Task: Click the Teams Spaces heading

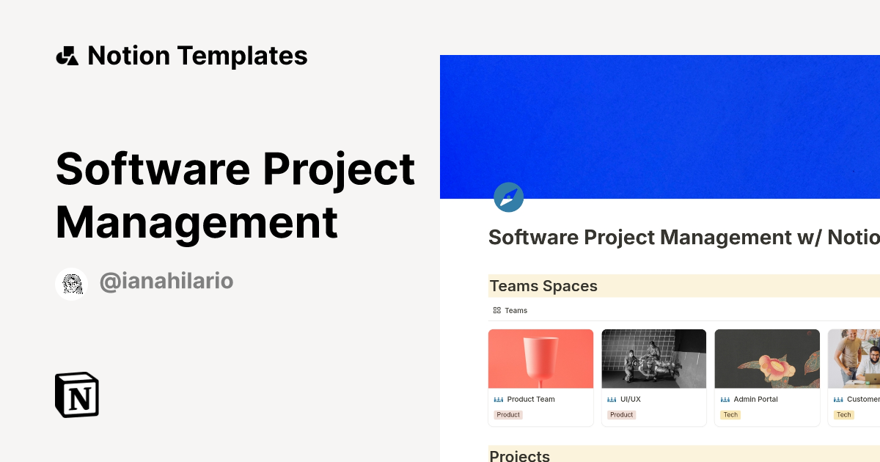Action: 543,286
